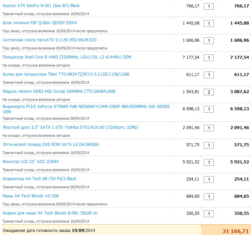Screen dimensions: 251x235
Task: Click the quantity field for the SanPro case
Action: tap(209, 6)
